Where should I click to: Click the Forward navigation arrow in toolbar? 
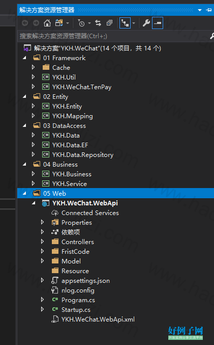pos(36,23)
